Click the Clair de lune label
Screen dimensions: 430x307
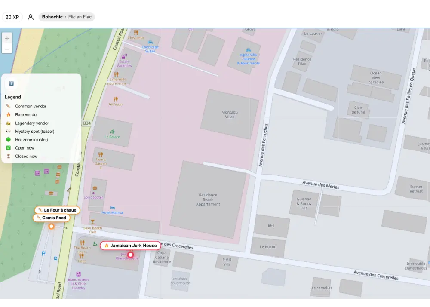pos(358,110)
